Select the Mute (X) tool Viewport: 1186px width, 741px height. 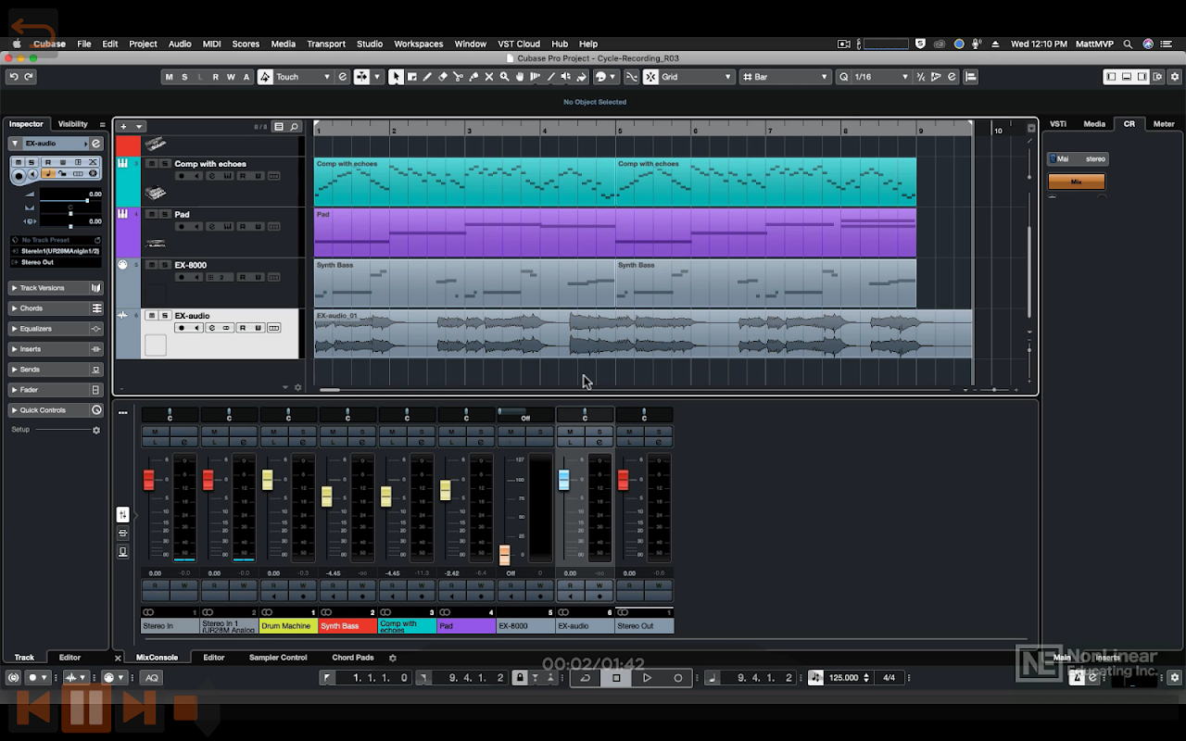pyautogui.click(x=489, y=77)
